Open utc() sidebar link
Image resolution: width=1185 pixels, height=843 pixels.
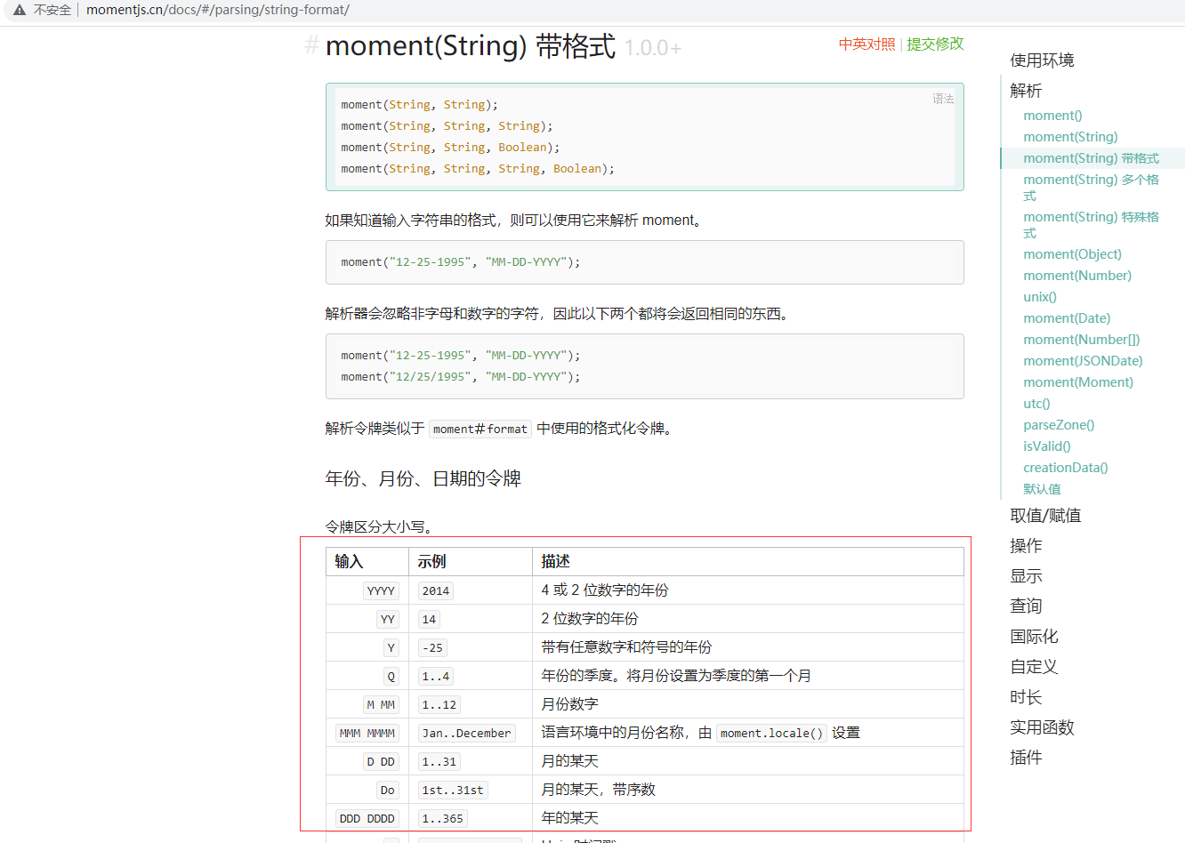pos(1036,404)
